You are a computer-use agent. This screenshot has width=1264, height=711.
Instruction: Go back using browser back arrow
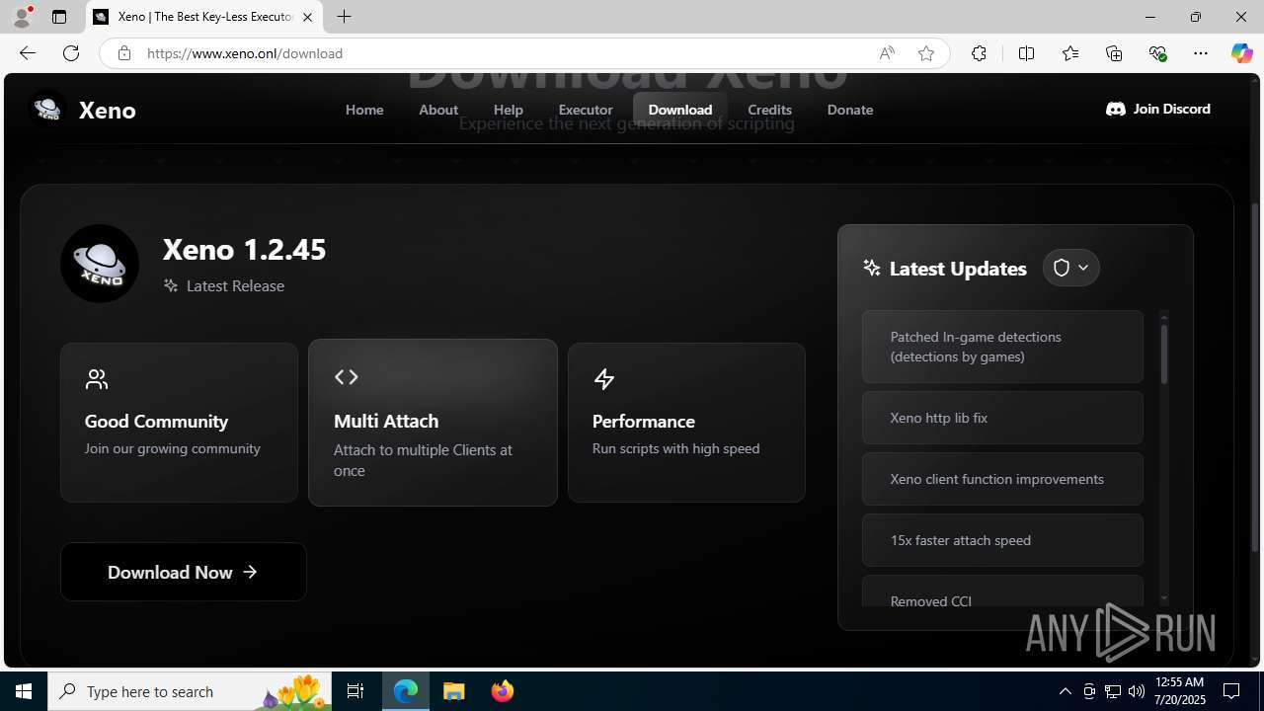pos(27,53)
